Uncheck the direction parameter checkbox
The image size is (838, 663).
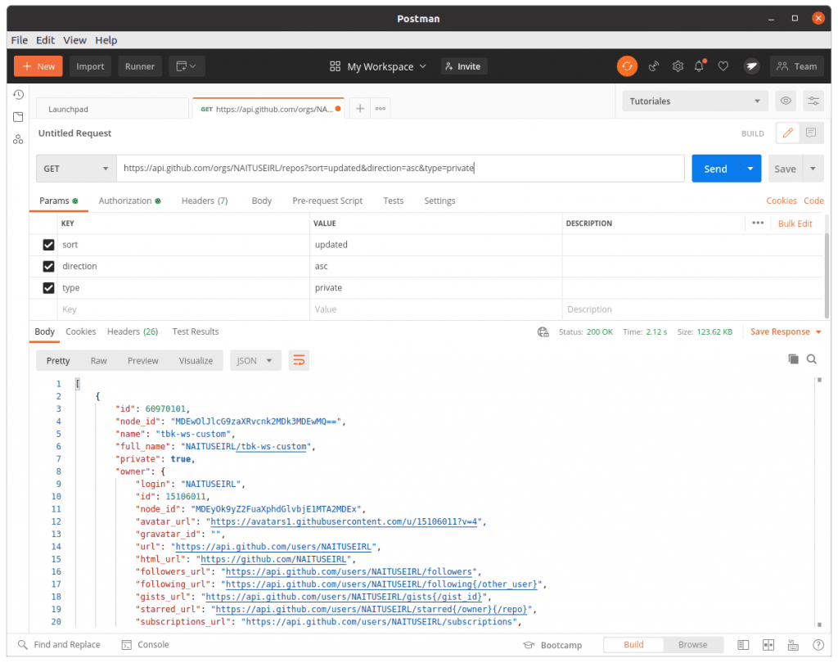pyautogui.click(x=48, y=266)
